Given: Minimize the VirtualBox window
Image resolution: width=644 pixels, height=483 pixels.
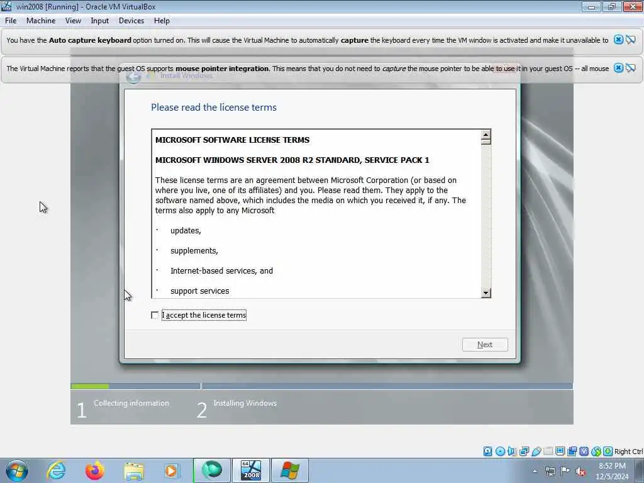Looking at the screenshot, I should click(x=591, y=6).
